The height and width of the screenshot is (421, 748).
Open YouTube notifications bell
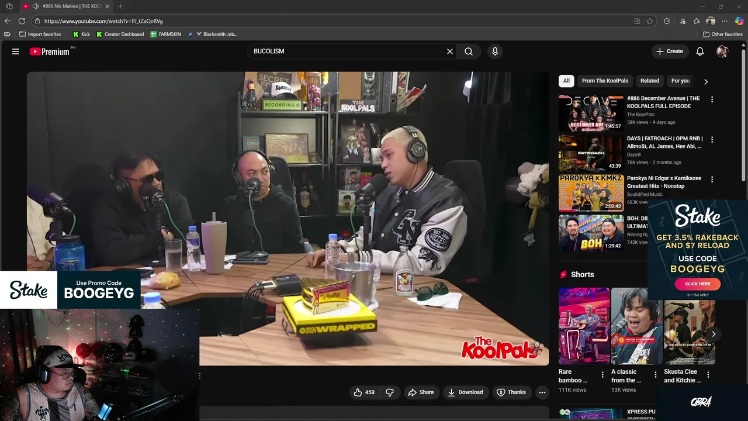pos(700,51)
